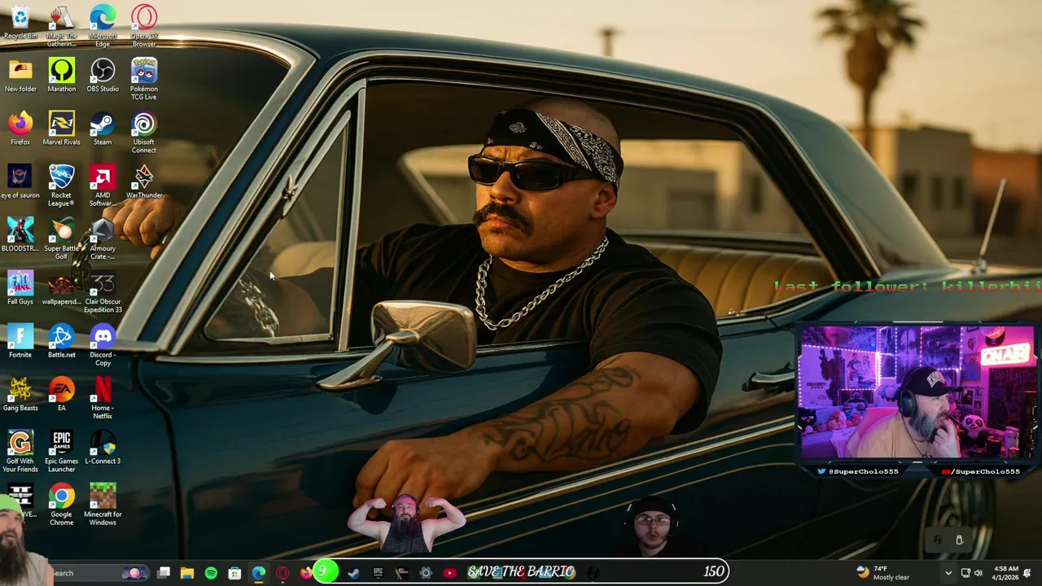Open the Recycle Bin desktop icon
Image resolution: width=1042 pixels, height=586 pixels.
coord(20,22)
